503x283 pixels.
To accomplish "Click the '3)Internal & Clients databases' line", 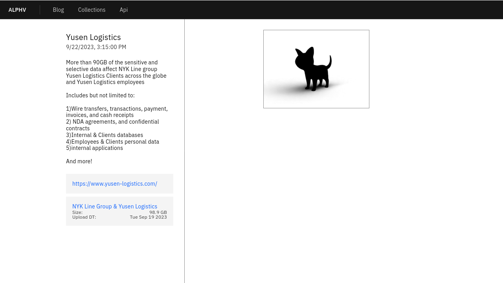I will (105, 135).
